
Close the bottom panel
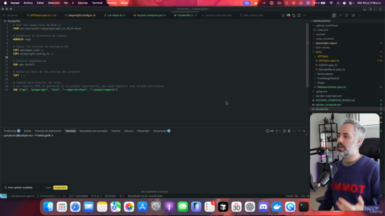304,131
